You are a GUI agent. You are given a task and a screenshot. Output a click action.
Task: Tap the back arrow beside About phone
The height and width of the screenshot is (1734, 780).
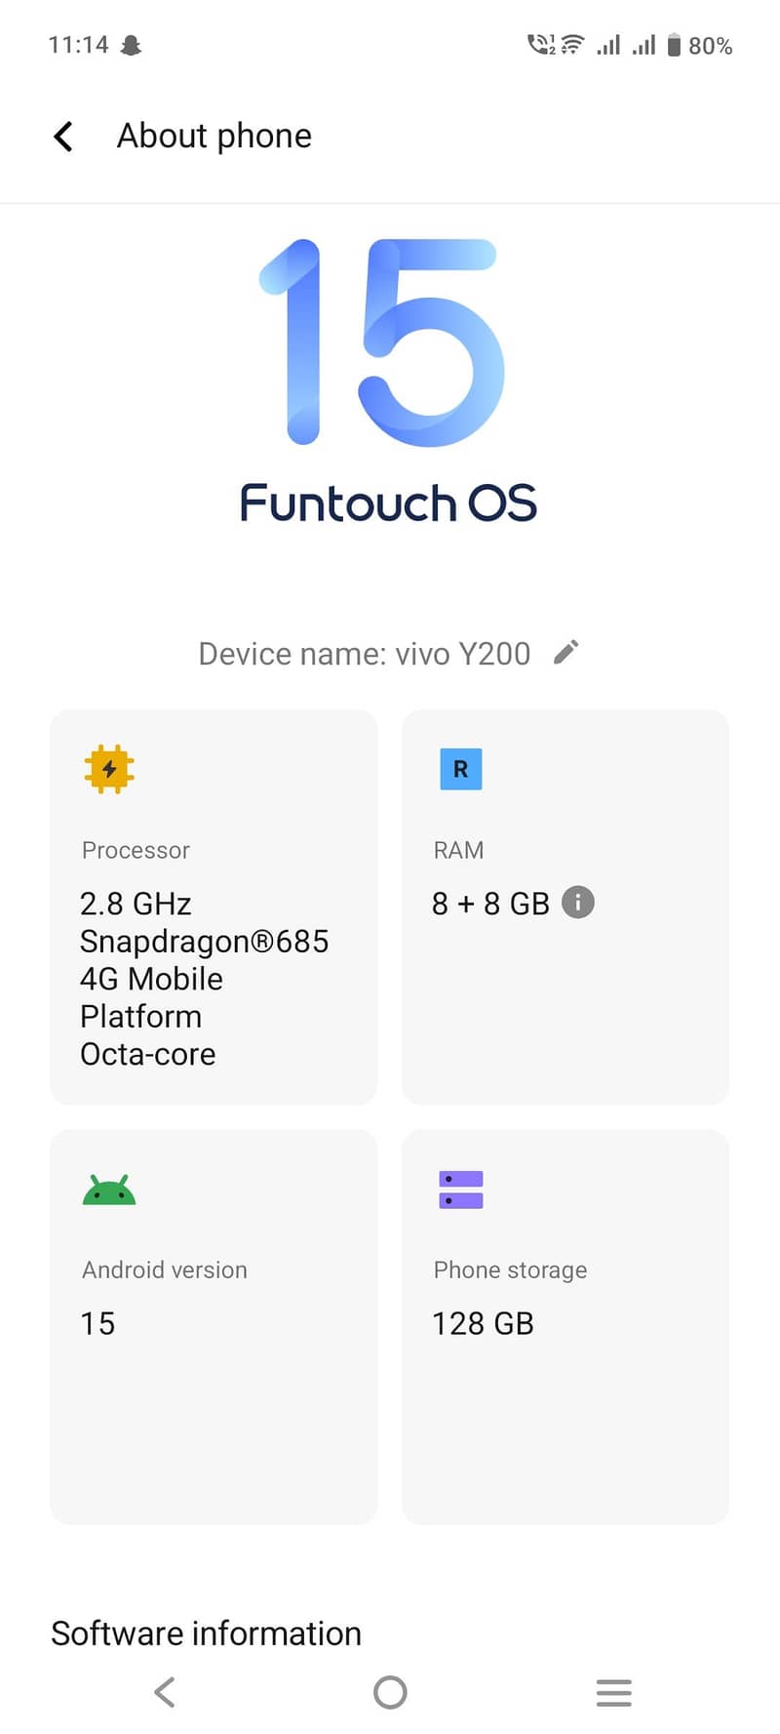point(63,137)
